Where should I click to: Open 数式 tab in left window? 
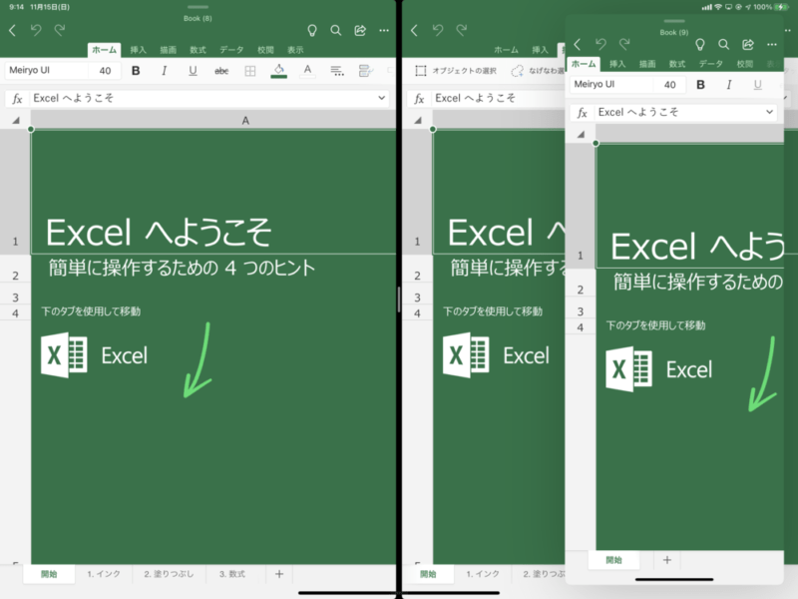click(198, 50)
